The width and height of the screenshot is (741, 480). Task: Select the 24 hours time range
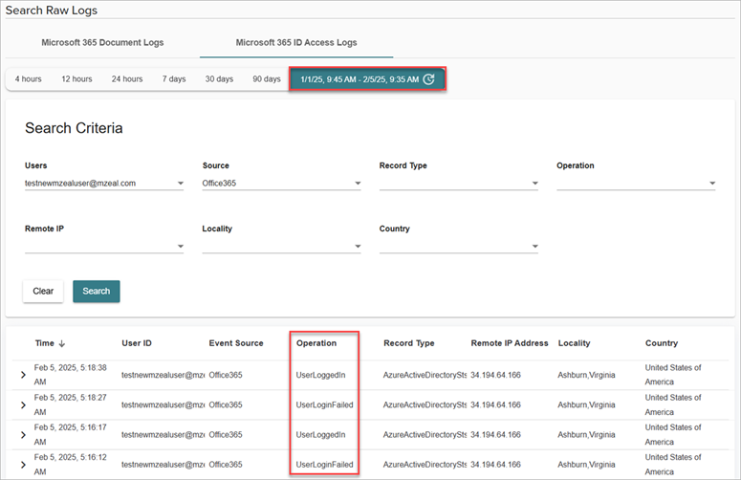[126, 79]
